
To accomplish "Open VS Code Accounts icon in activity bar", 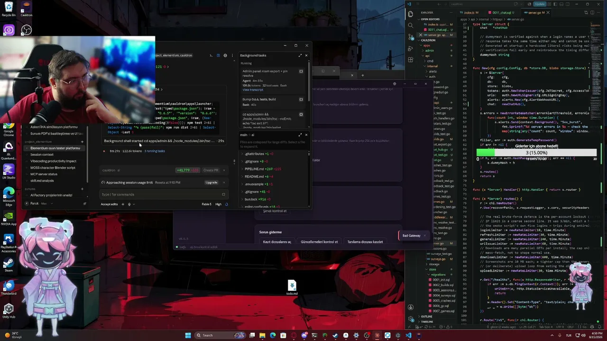I will [411, 307].
